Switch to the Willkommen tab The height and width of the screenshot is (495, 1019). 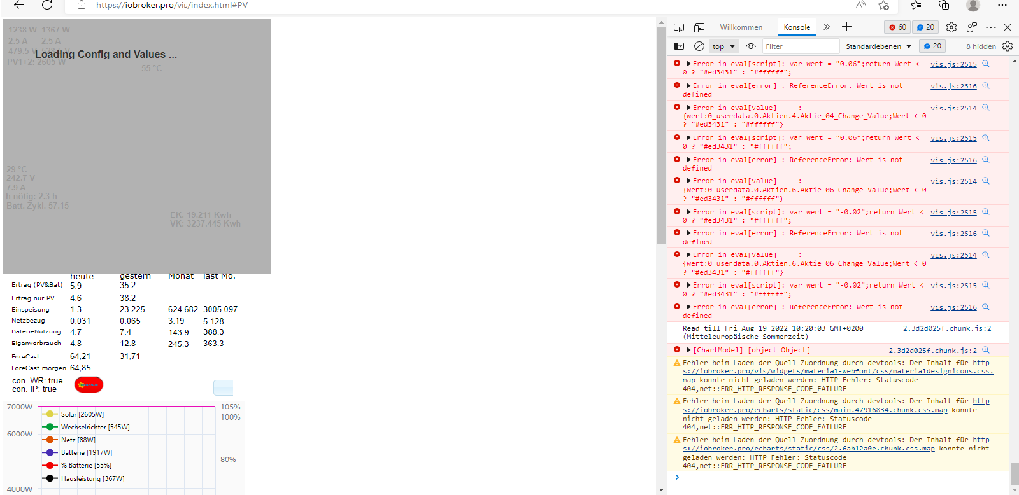741,27
